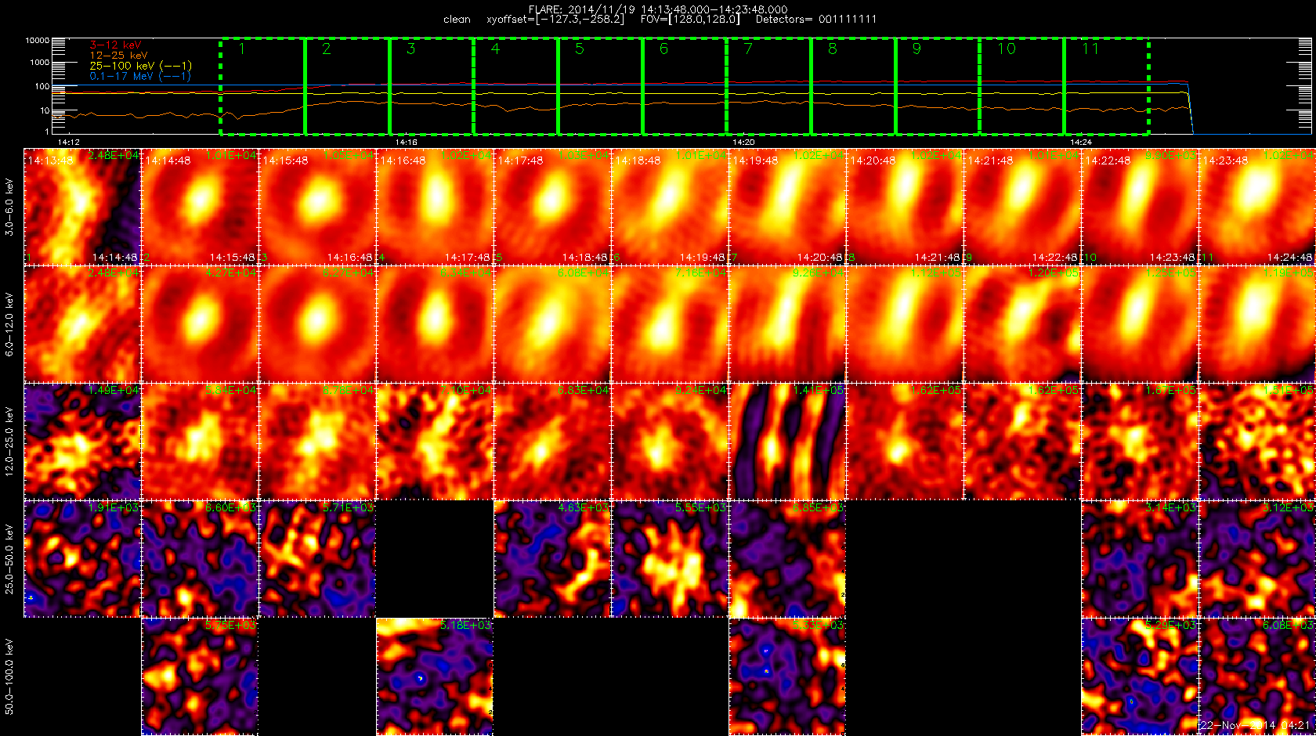
Task: Open the 3-6 keV image starting 14:14:48
Action: pos(200,207)
